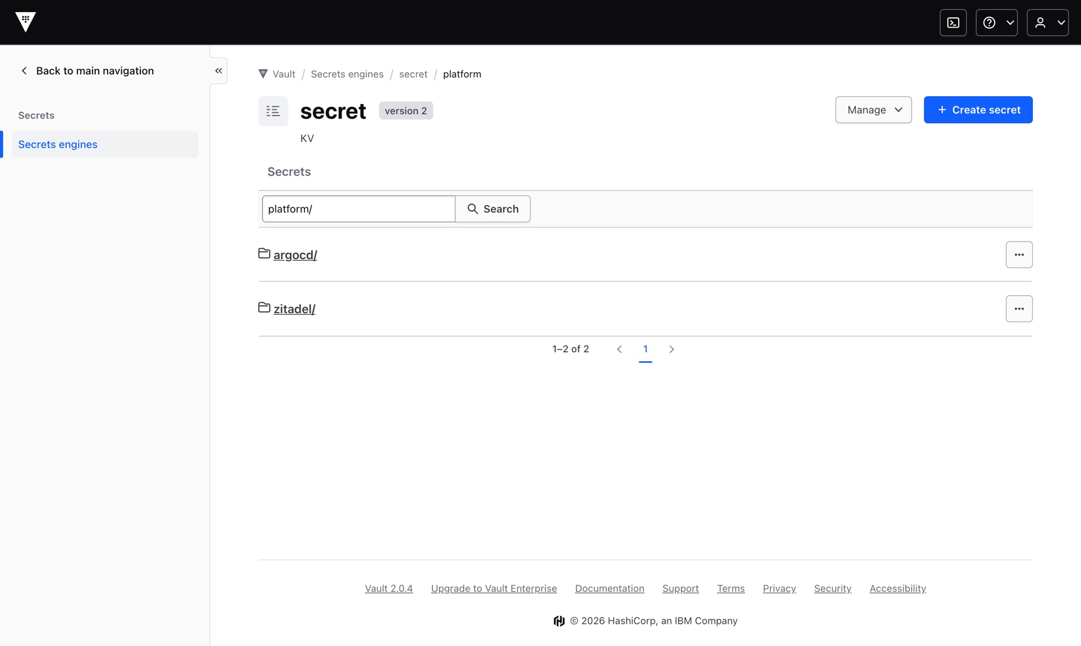Screen dimensions: 1081x646
Task: Open the Documentation footer link
Action: 610,588
